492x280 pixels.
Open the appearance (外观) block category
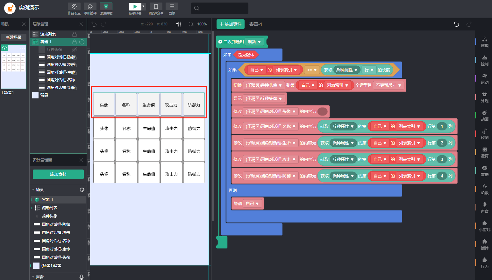484,97
